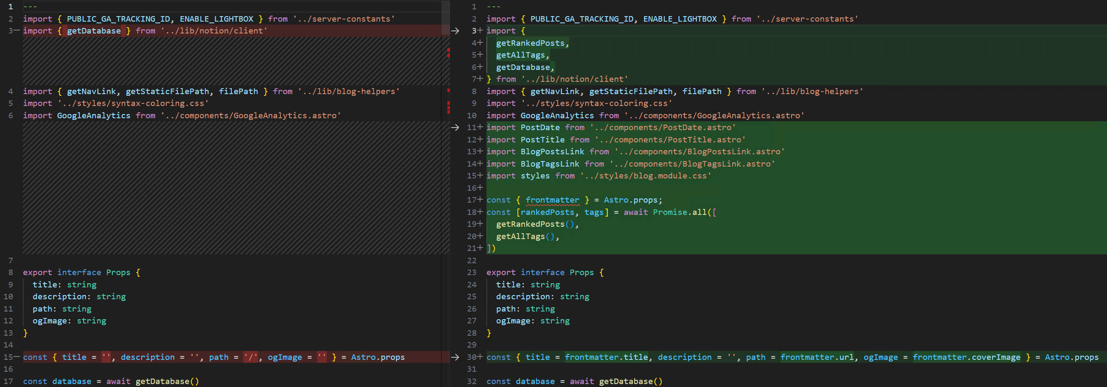1107x387 pixels.
Task: Click line number 17 in the left pane
Action: pos(8,381)
